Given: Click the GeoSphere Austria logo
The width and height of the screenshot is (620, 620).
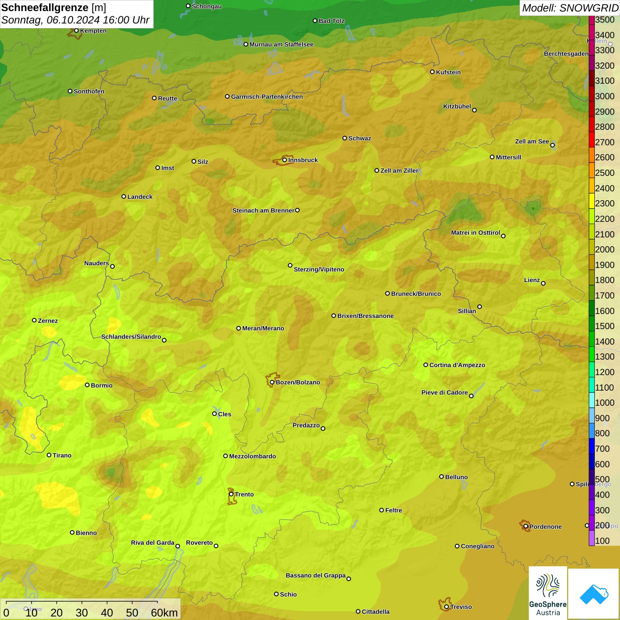Looking at the screenshot, I should pos(548,593).
